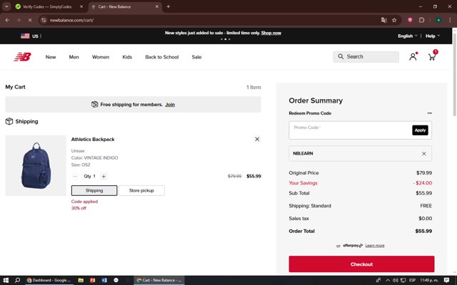Image resolution: width=457 pixels, height=285 pixels.
Task: Click the Search input field
Action: [366, 57]
